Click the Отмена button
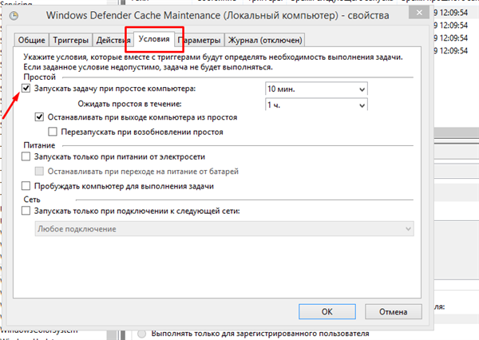This screenshot has width=479, height=340. [393, 311]
